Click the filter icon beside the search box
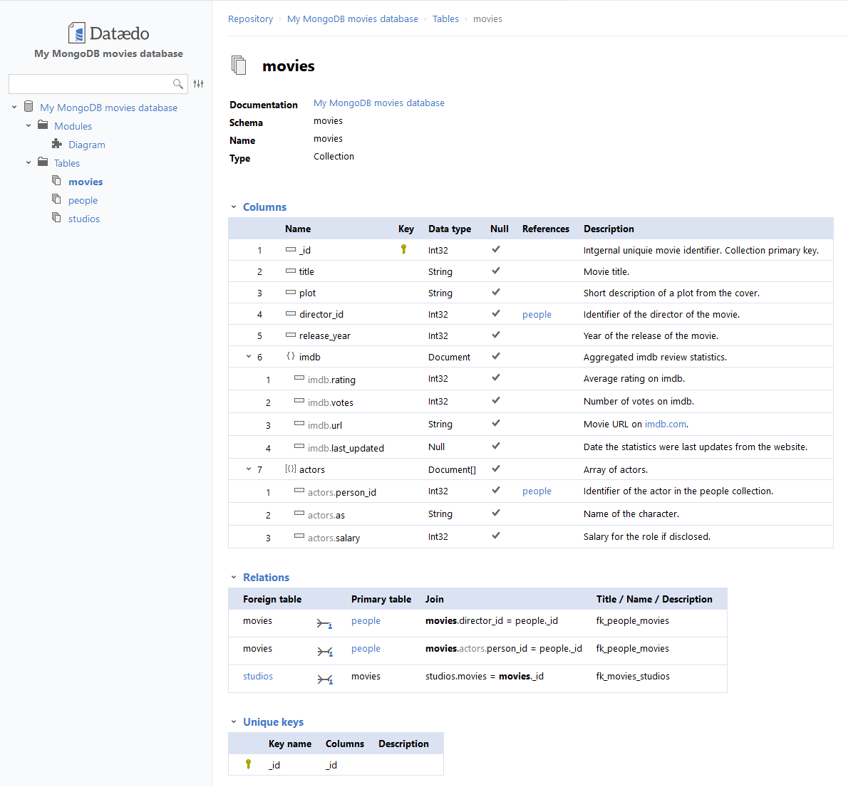The height and width of the screenshot is (787, 848). (x=198, y=83)
